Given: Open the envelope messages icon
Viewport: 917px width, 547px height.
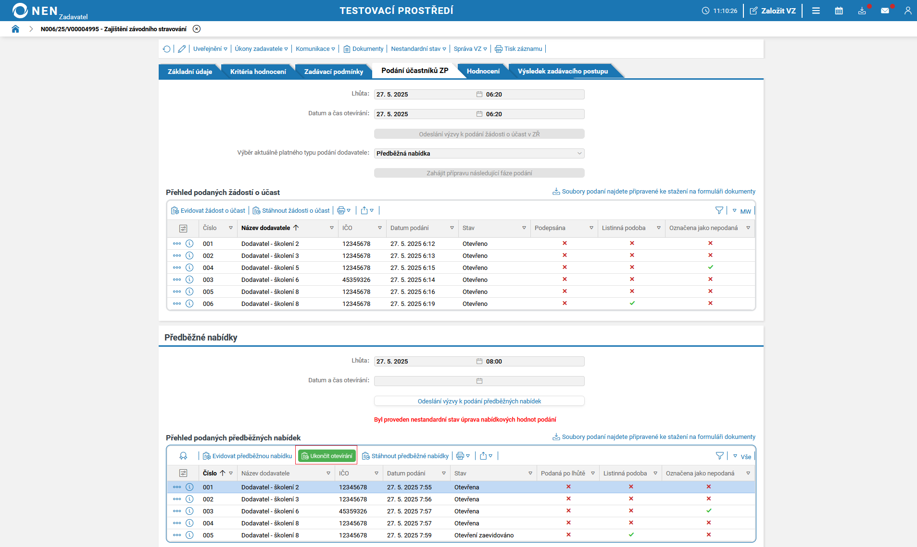Looking at the screenshot, I should (x=885, y=11).
